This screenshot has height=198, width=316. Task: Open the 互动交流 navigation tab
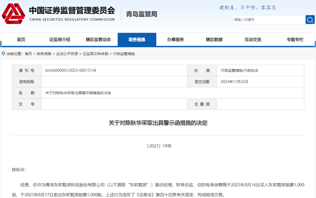click(253, 40)
